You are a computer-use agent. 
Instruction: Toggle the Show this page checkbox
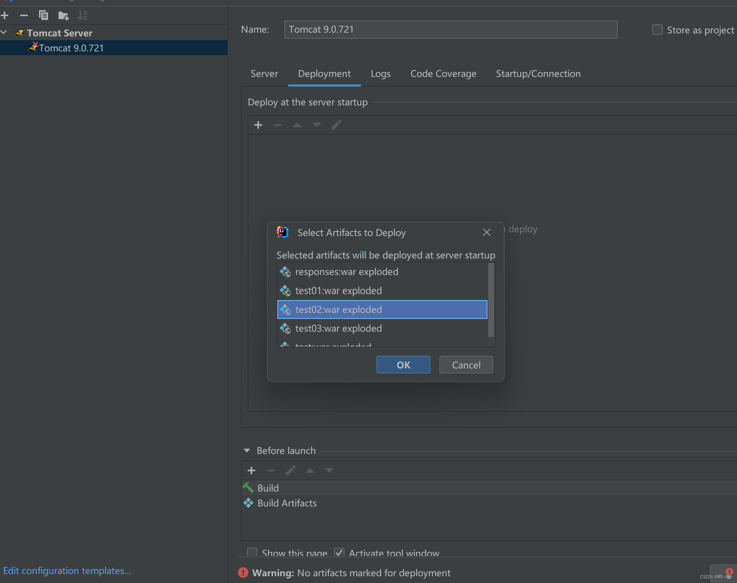click(252, 552)
